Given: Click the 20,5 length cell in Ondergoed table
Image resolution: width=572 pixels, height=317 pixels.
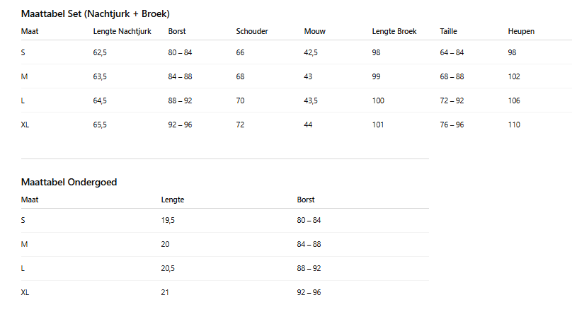Looking at the screenshot, I should pyautogui.click(x=168, y=268).
